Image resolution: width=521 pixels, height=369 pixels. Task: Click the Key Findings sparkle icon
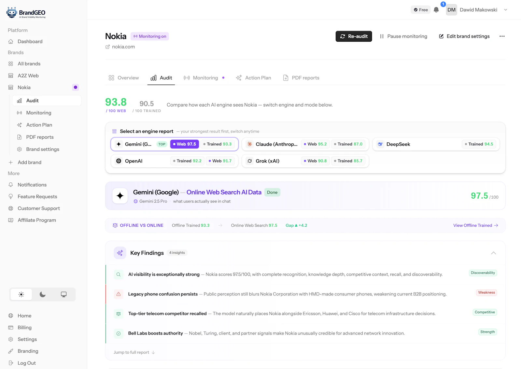click(x=120, y=253)
